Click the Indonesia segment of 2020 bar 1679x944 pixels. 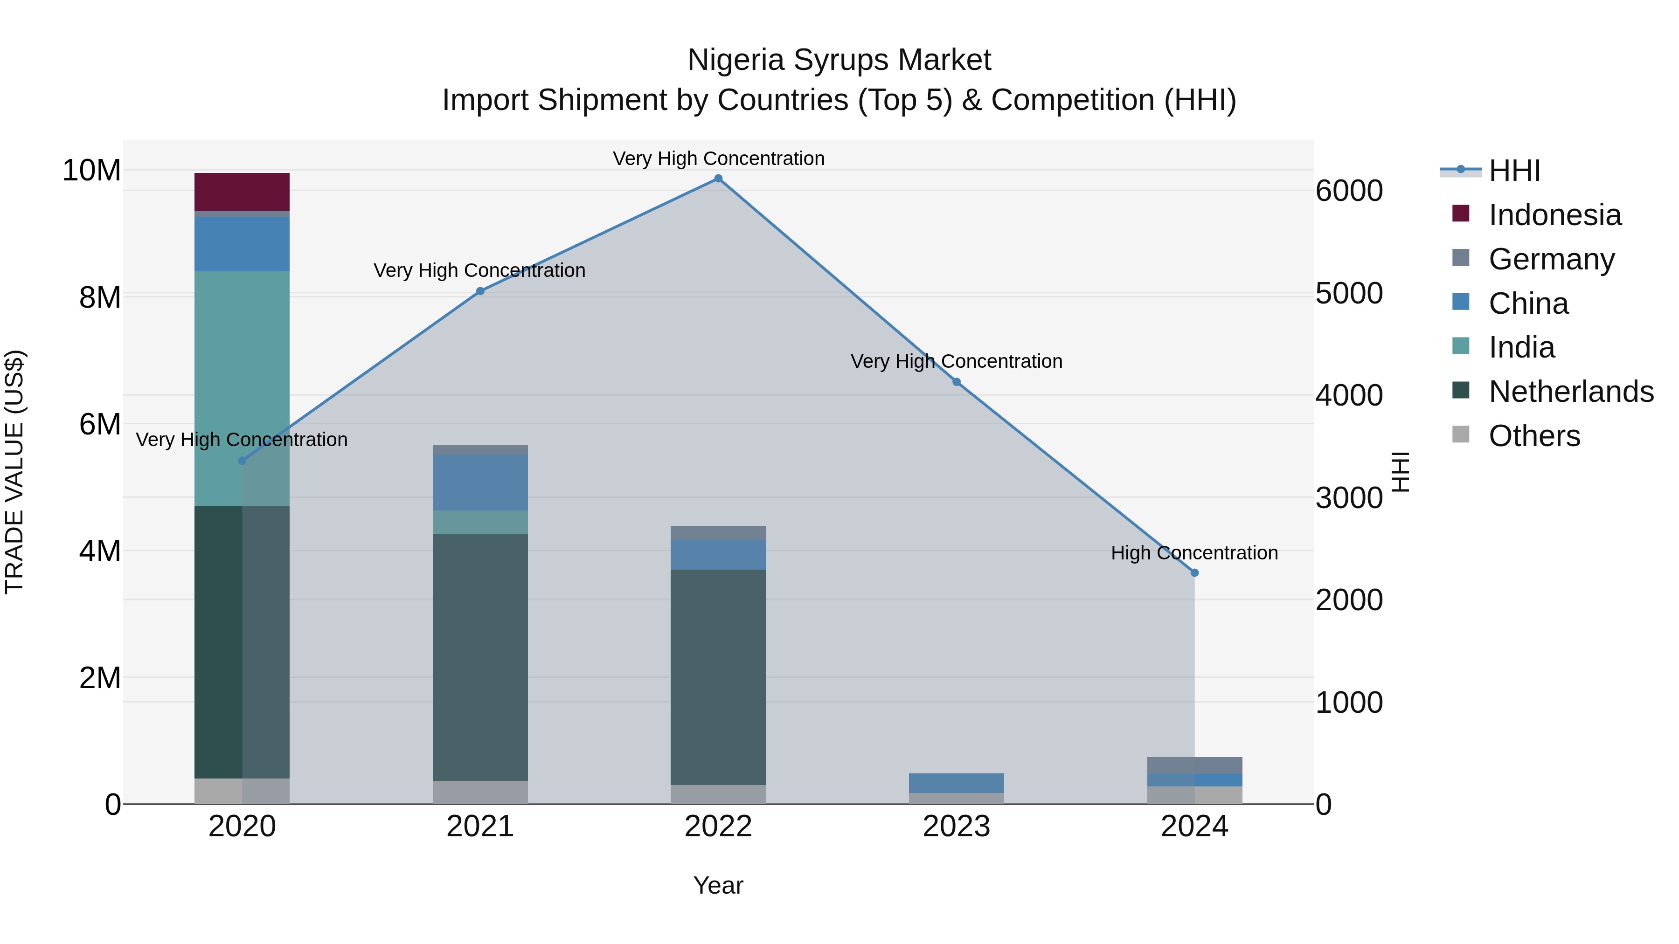(242, 192)
